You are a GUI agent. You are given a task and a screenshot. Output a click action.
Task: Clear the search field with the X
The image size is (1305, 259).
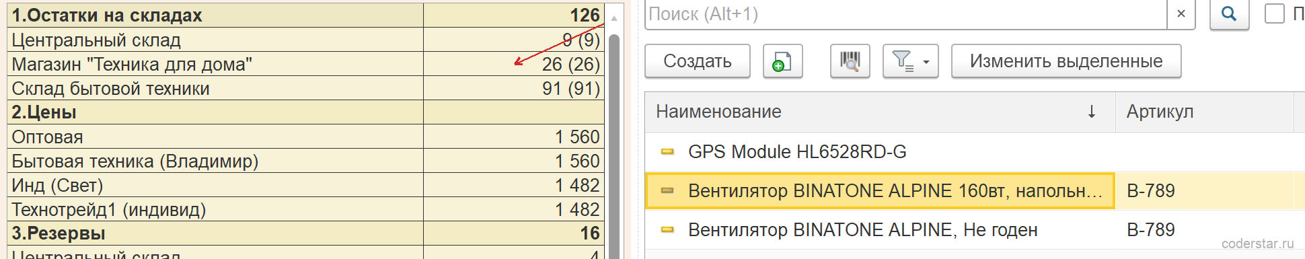click(x=1181, y=14)
